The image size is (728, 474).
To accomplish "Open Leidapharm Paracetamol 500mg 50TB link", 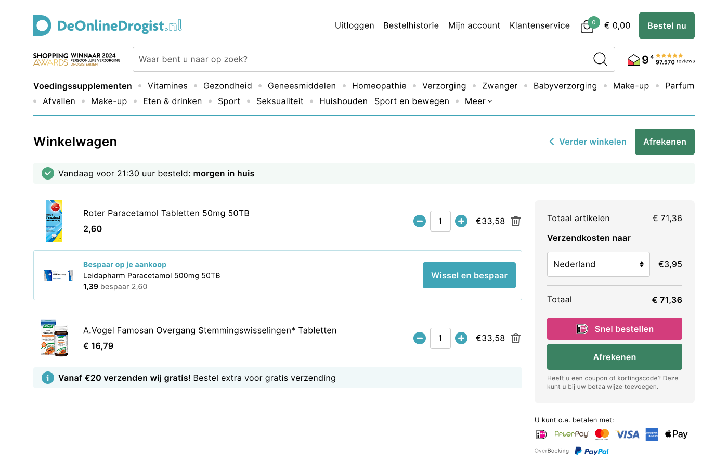I will [152, 276].
